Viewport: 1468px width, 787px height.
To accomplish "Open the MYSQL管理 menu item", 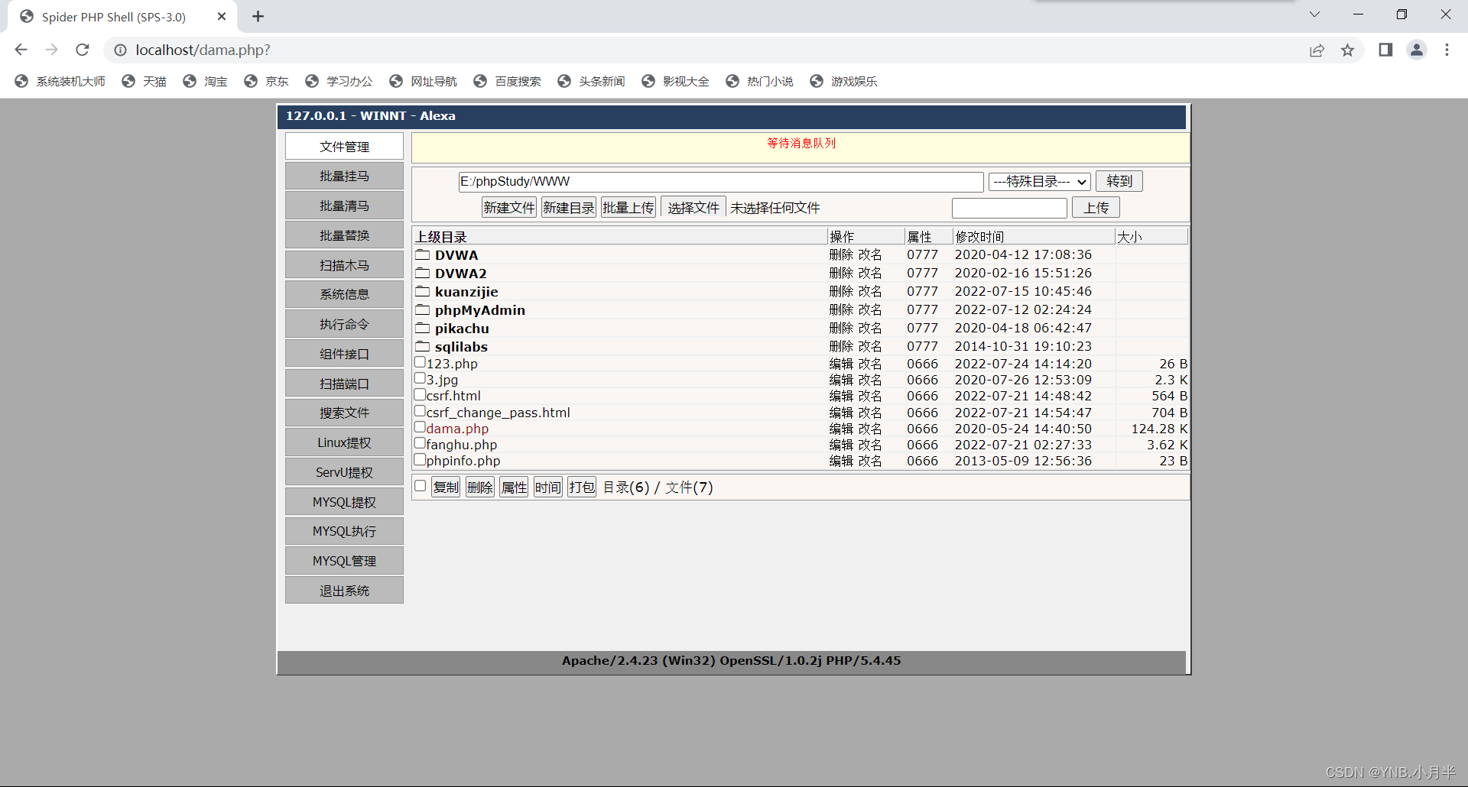I will tap(344, 561).
